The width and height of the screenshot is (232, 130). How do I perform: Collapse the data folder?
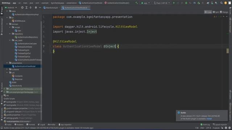pyautogui.click(x=7, y=11)
